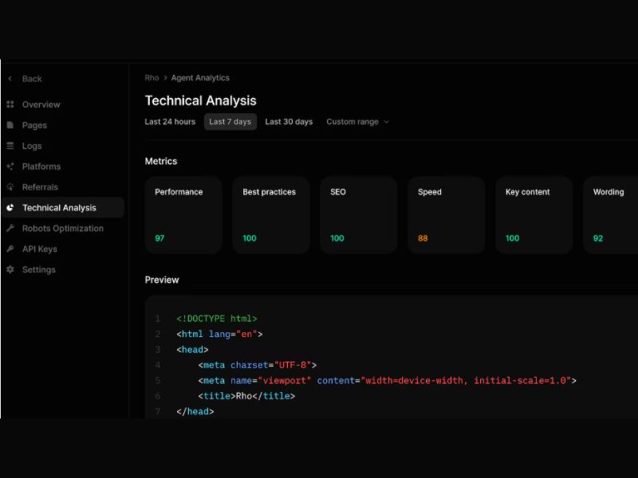Open Agent Analytics breadcrumb link
Image resolution: width=638 pixels, height=478 pixels.
coord(200,78)
